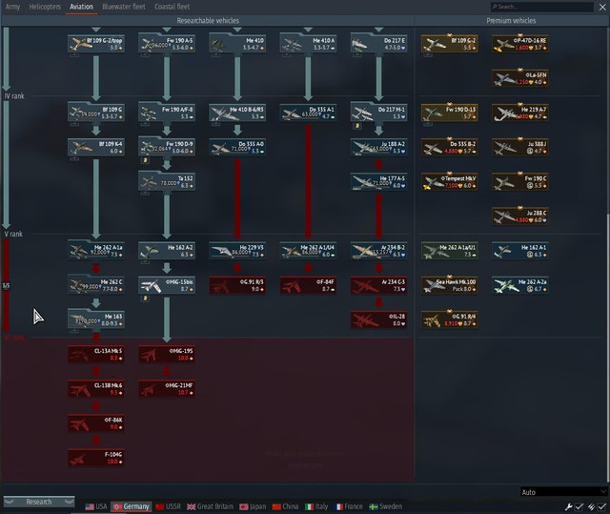Select the Germany nation tab
The height and width of the screenshot is (514, 610).
coord(132,506)
